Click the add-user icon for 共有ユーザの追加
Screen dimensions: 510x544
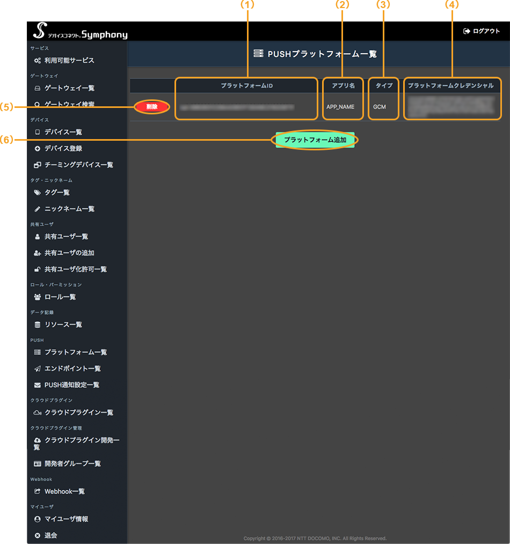pos(37,253)
